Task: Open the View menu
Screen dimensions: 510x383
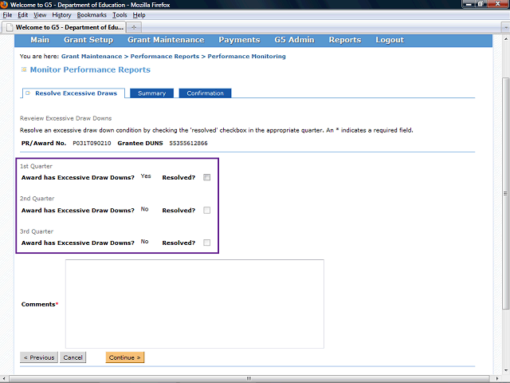Action: 40,15
